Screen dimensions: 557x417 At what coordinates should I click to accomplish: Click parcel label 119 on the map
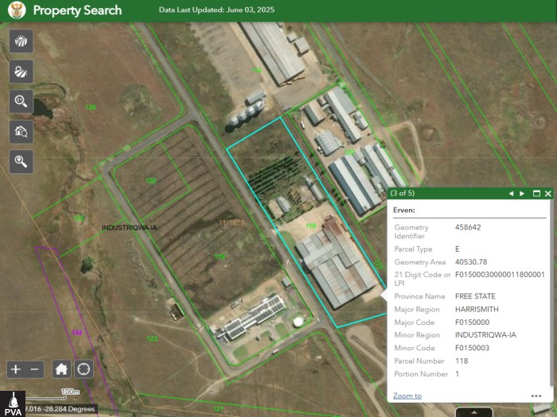pos(220,257)
